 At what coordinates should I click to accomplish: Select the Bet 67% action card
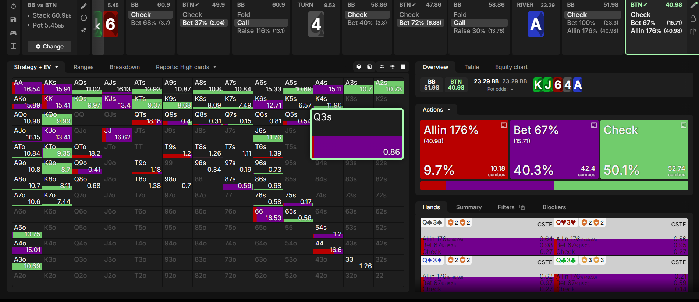tap(554, 149)
